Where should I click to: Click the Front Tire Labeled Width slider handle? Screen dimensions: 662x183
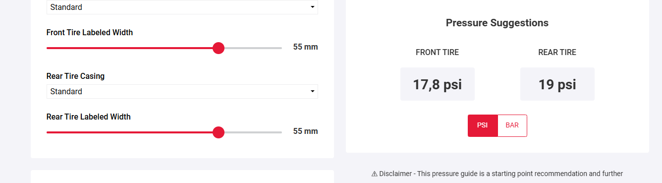[x=219, y=48]
